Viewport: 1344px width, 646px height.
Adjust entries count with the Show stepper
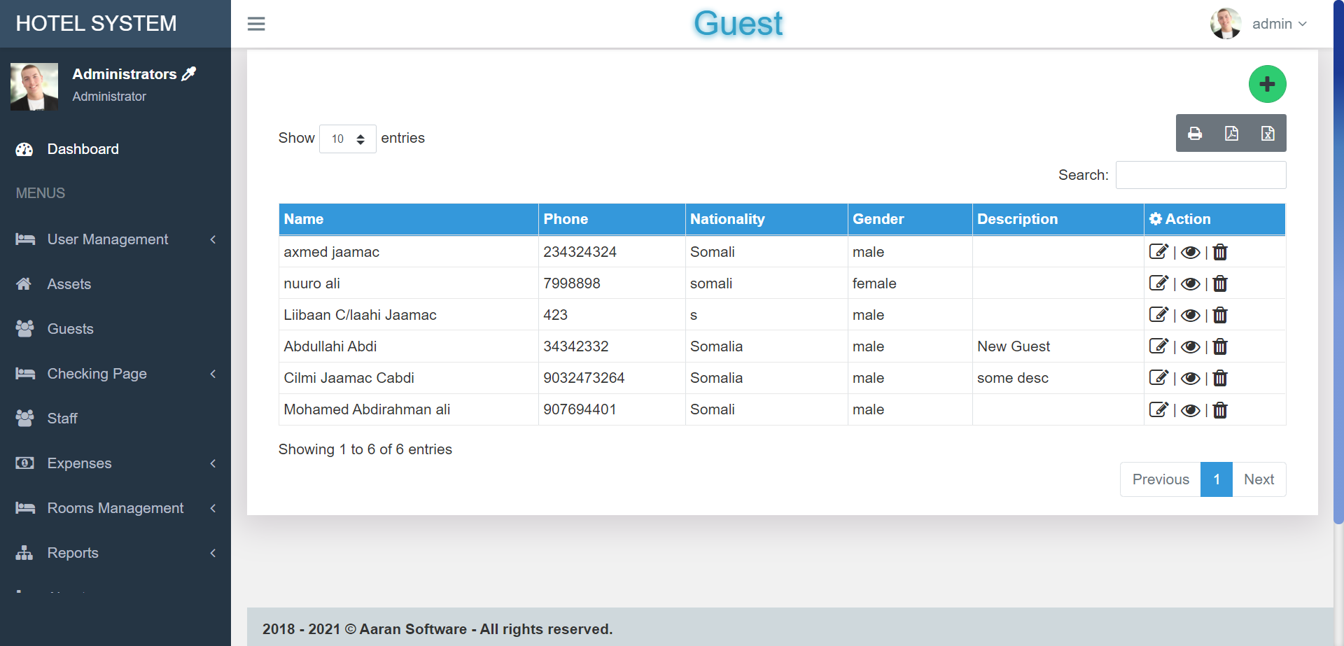click(x=361, y=139)
